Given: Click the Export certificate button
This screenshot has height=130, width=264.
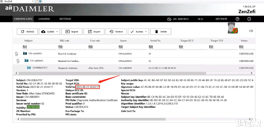Looking at the screenshot, I should tap(94, 32).
